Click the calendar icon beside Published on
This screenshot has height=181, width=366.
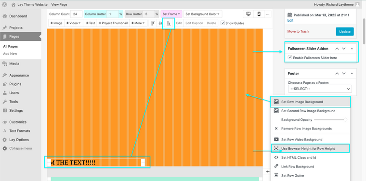pos(289,15)
